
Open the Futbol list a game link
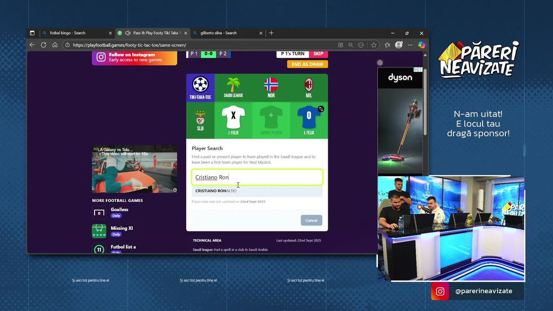[123, 247]
